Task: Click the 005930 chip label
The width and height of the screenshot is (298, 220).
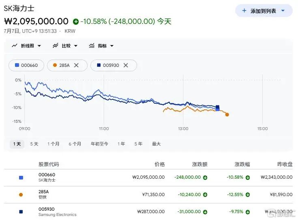Action: coord(111,65)
